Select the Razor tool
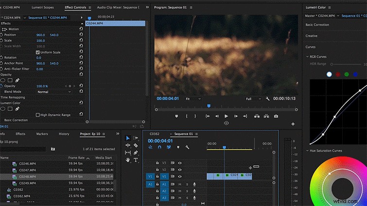The image size is (367, 206). pyautogui.click(x=136, y=145)
